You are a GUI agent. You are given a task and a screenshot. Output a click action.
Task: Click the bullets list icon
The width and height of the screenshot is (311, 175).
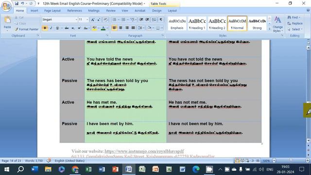point(115,19)
